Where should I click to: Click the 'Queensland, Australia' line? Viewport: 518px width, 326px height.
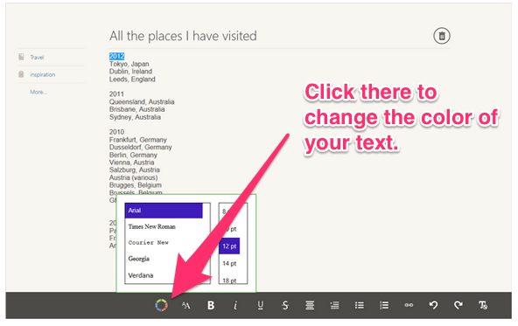(142, 101)
